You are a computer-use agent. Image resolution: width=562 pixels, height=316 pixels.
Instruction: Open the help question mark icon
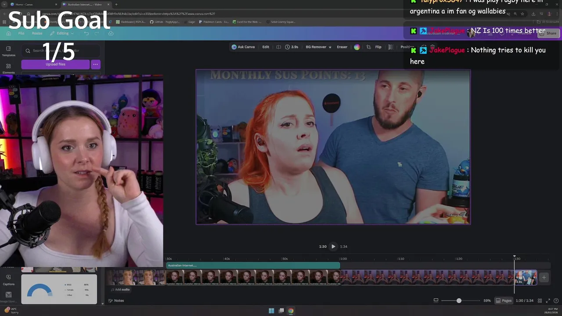click(x=556, y=301)
